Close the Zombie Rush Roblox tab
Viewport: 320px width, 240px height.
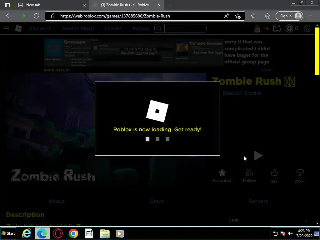coord(159,5)
